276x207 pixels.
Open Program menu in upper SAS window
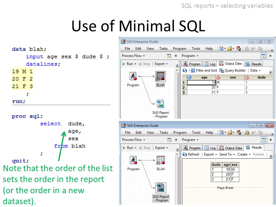tap(179, 49)
